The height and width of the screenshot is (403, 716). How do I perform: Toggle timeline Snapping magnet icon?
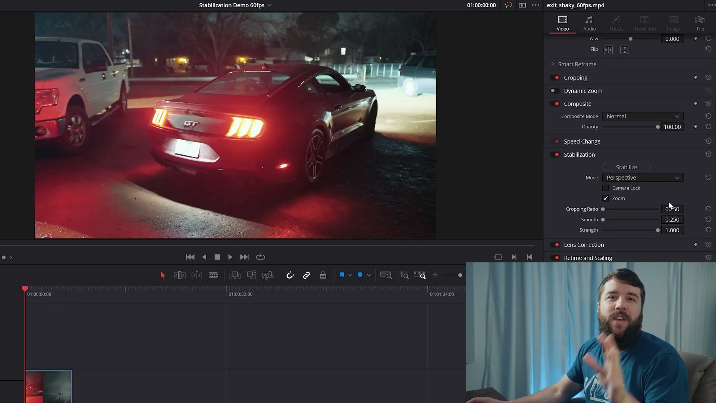tap(290, 275)
